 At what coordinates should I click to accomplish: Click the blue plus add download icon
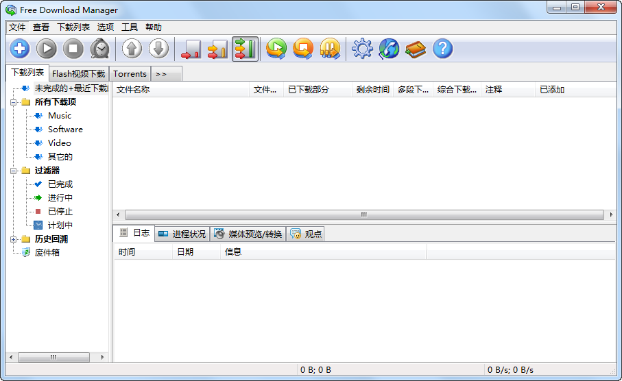pos(20,49)
